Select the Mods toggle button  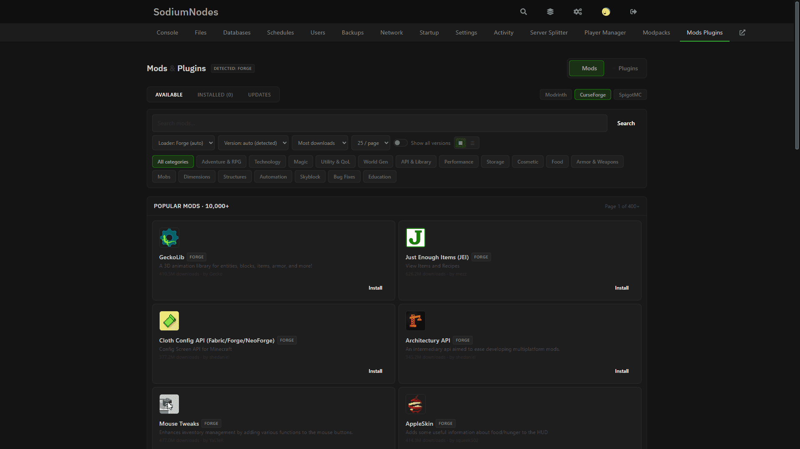click(587, 68)
